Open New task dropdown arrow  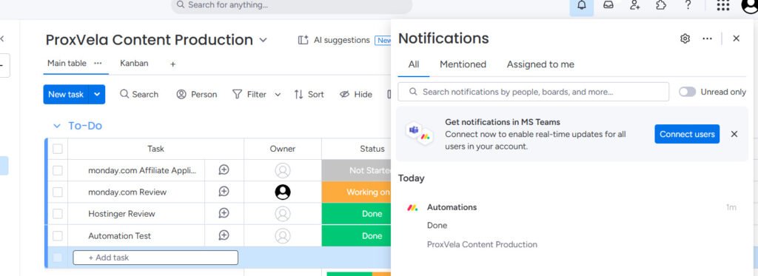pos(97,94)
